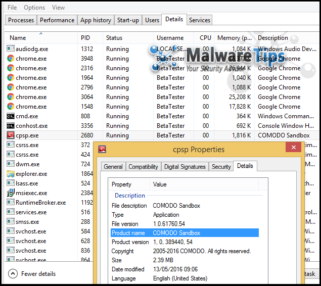The height and width of the screenshot is (286, 321).
Task: Click svchost.exe icon with PID 836
Action: (11, 251)
